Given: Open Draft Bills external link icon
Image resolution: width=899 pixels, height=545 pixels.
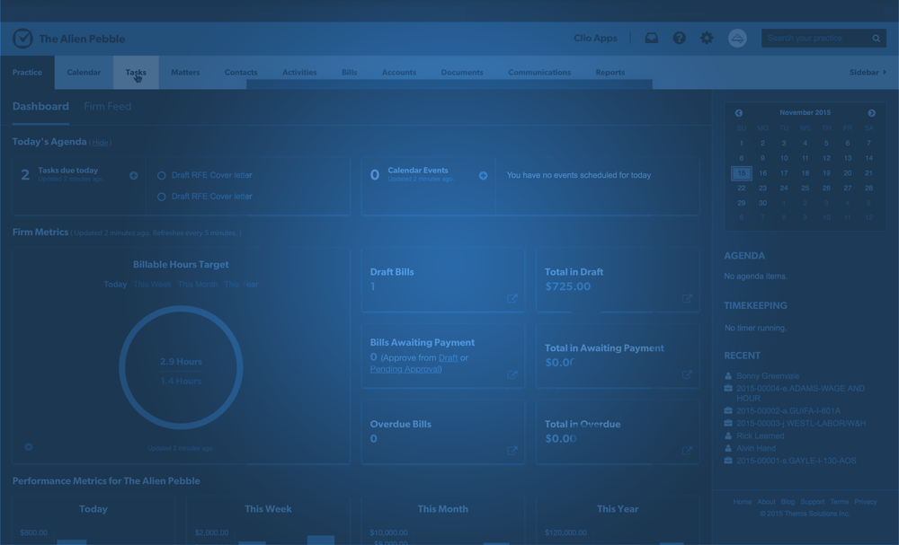Looking at the screenshot, I should pyautogui.click(x=512, y=298).
